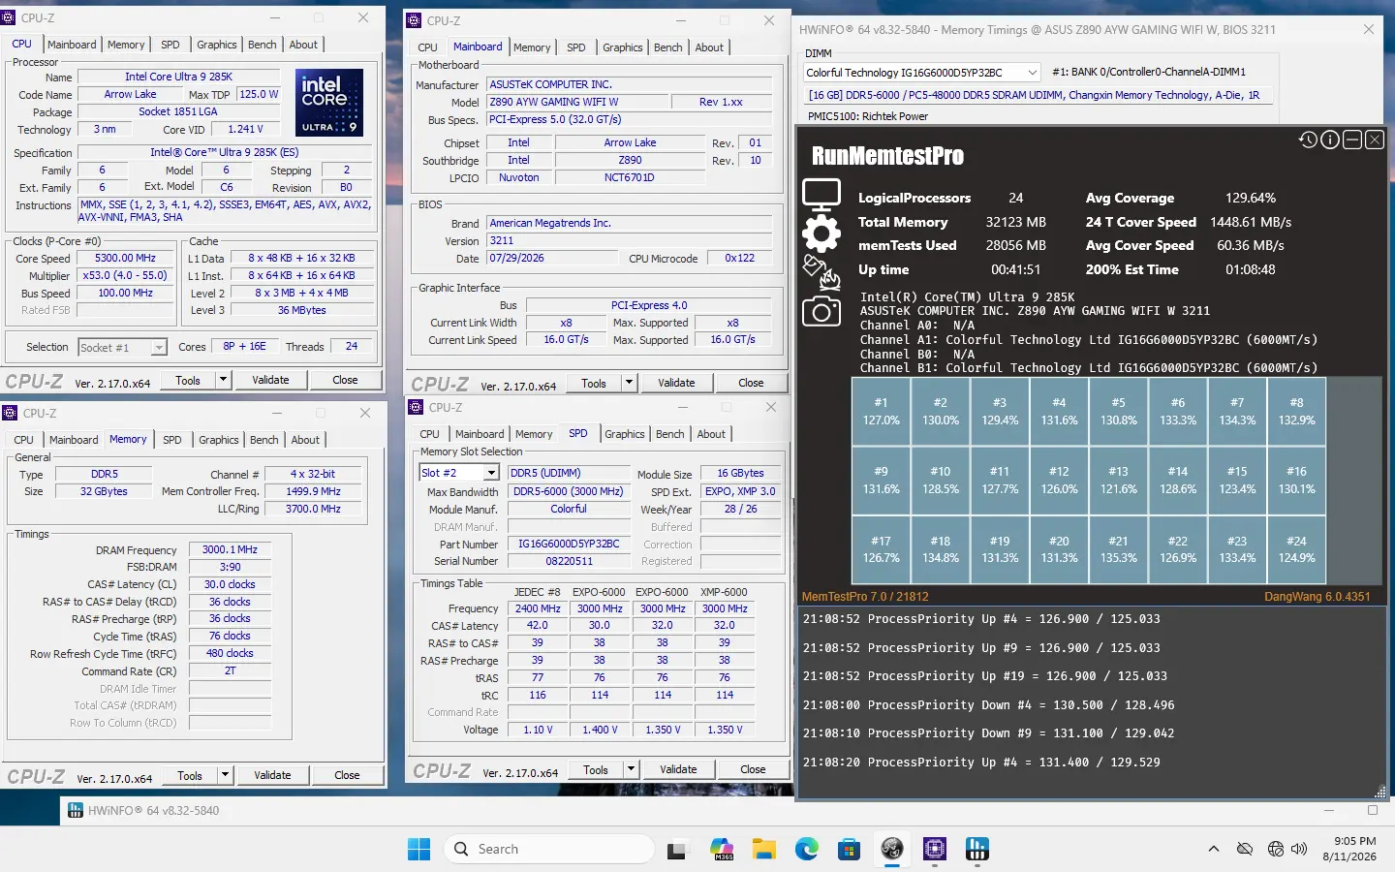Switch to RunMemtestPro via its taskbar icon

click(x=892, y=850)
